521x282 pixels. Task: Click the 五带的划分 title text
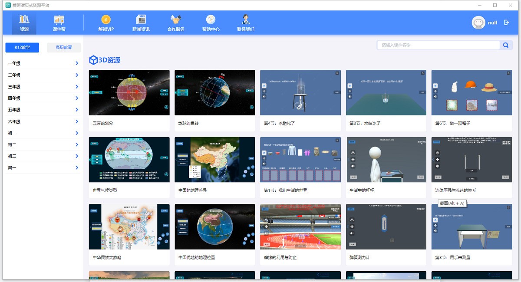(x=103, y=123)
